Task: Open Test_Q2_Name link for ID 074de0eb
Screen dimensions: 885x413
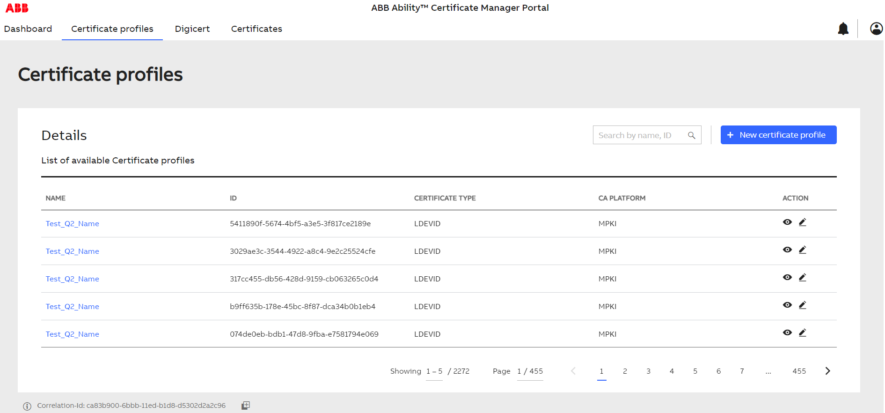Action: click(73, 334)
